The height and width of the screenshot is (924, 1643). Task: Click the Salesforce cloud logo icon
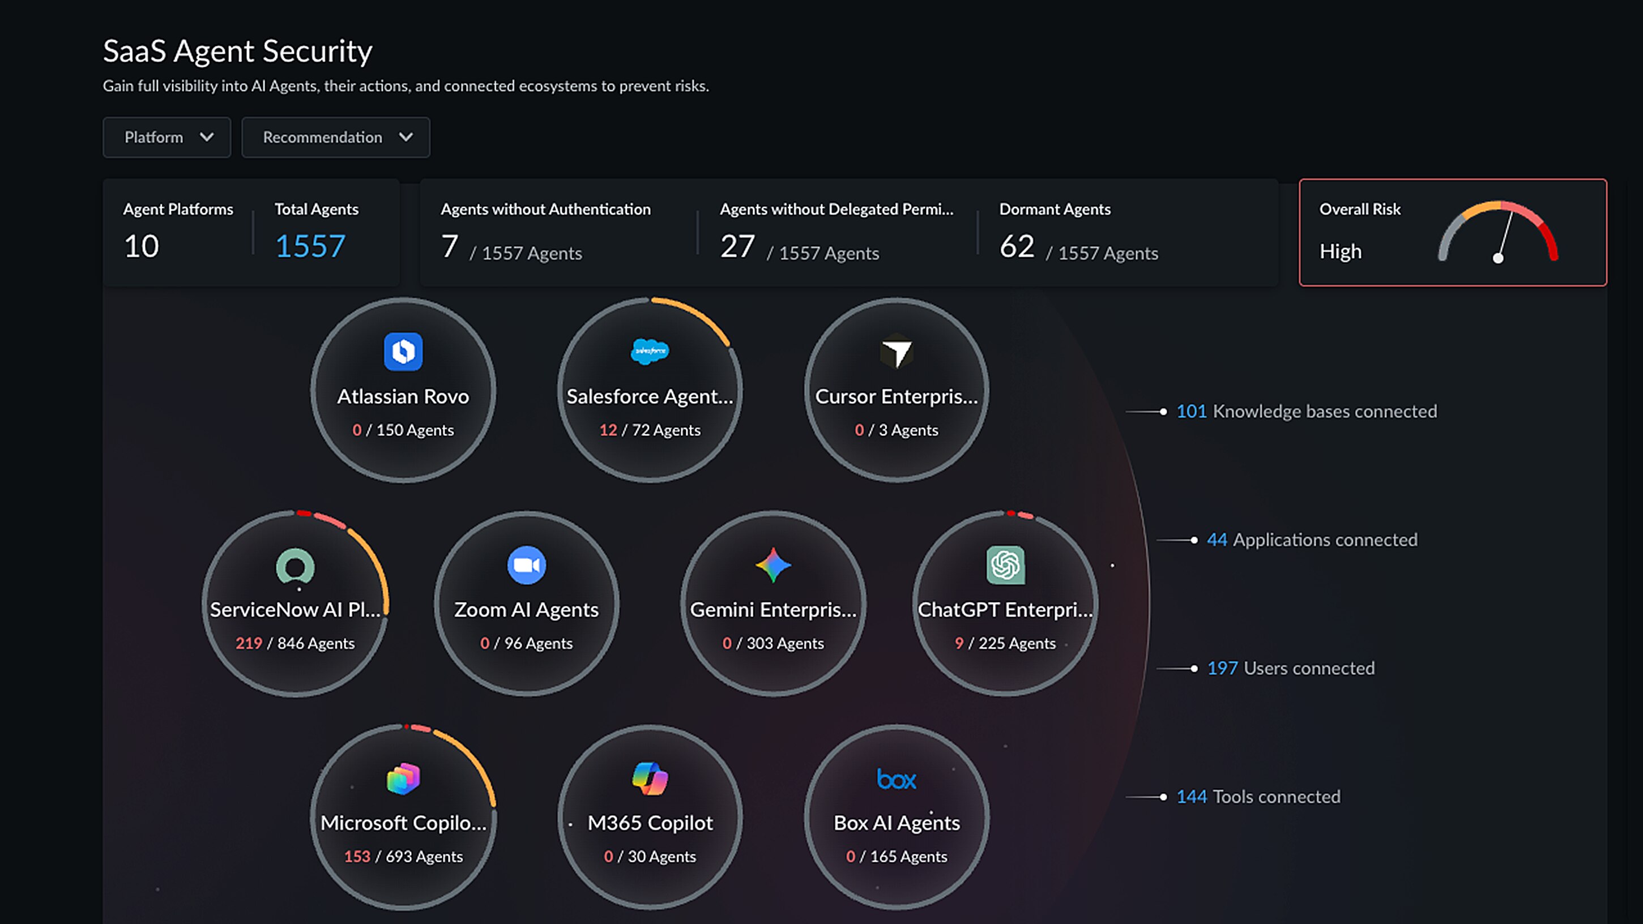point(650,352)
